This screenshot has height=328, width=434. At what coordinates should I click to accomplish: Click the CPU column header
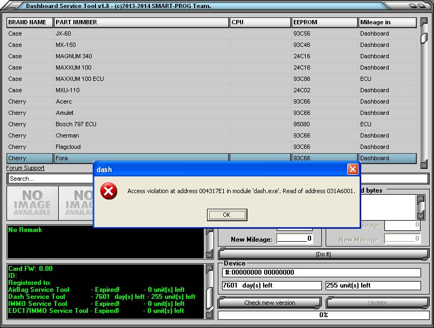click(260, 23)
